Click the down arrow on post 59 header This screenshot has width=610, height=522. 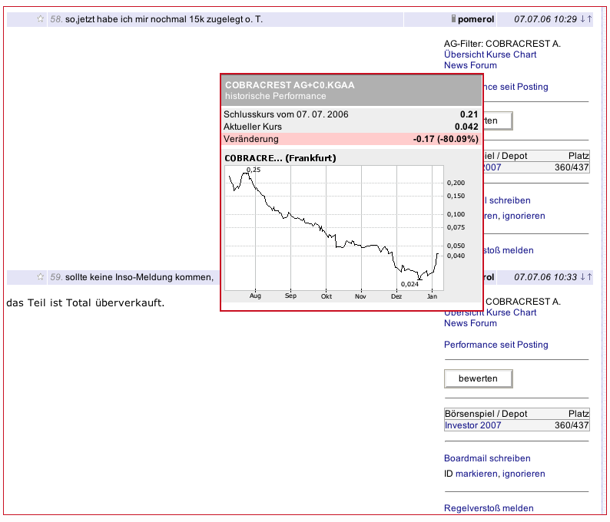tap(582, 277)
